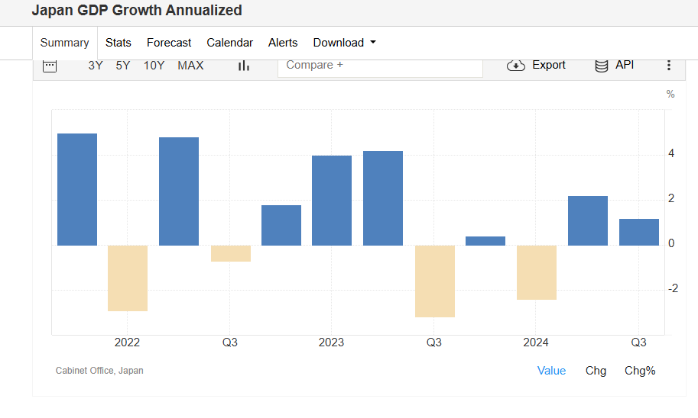Open the vertical three-dot options menu

pos(669,66)
